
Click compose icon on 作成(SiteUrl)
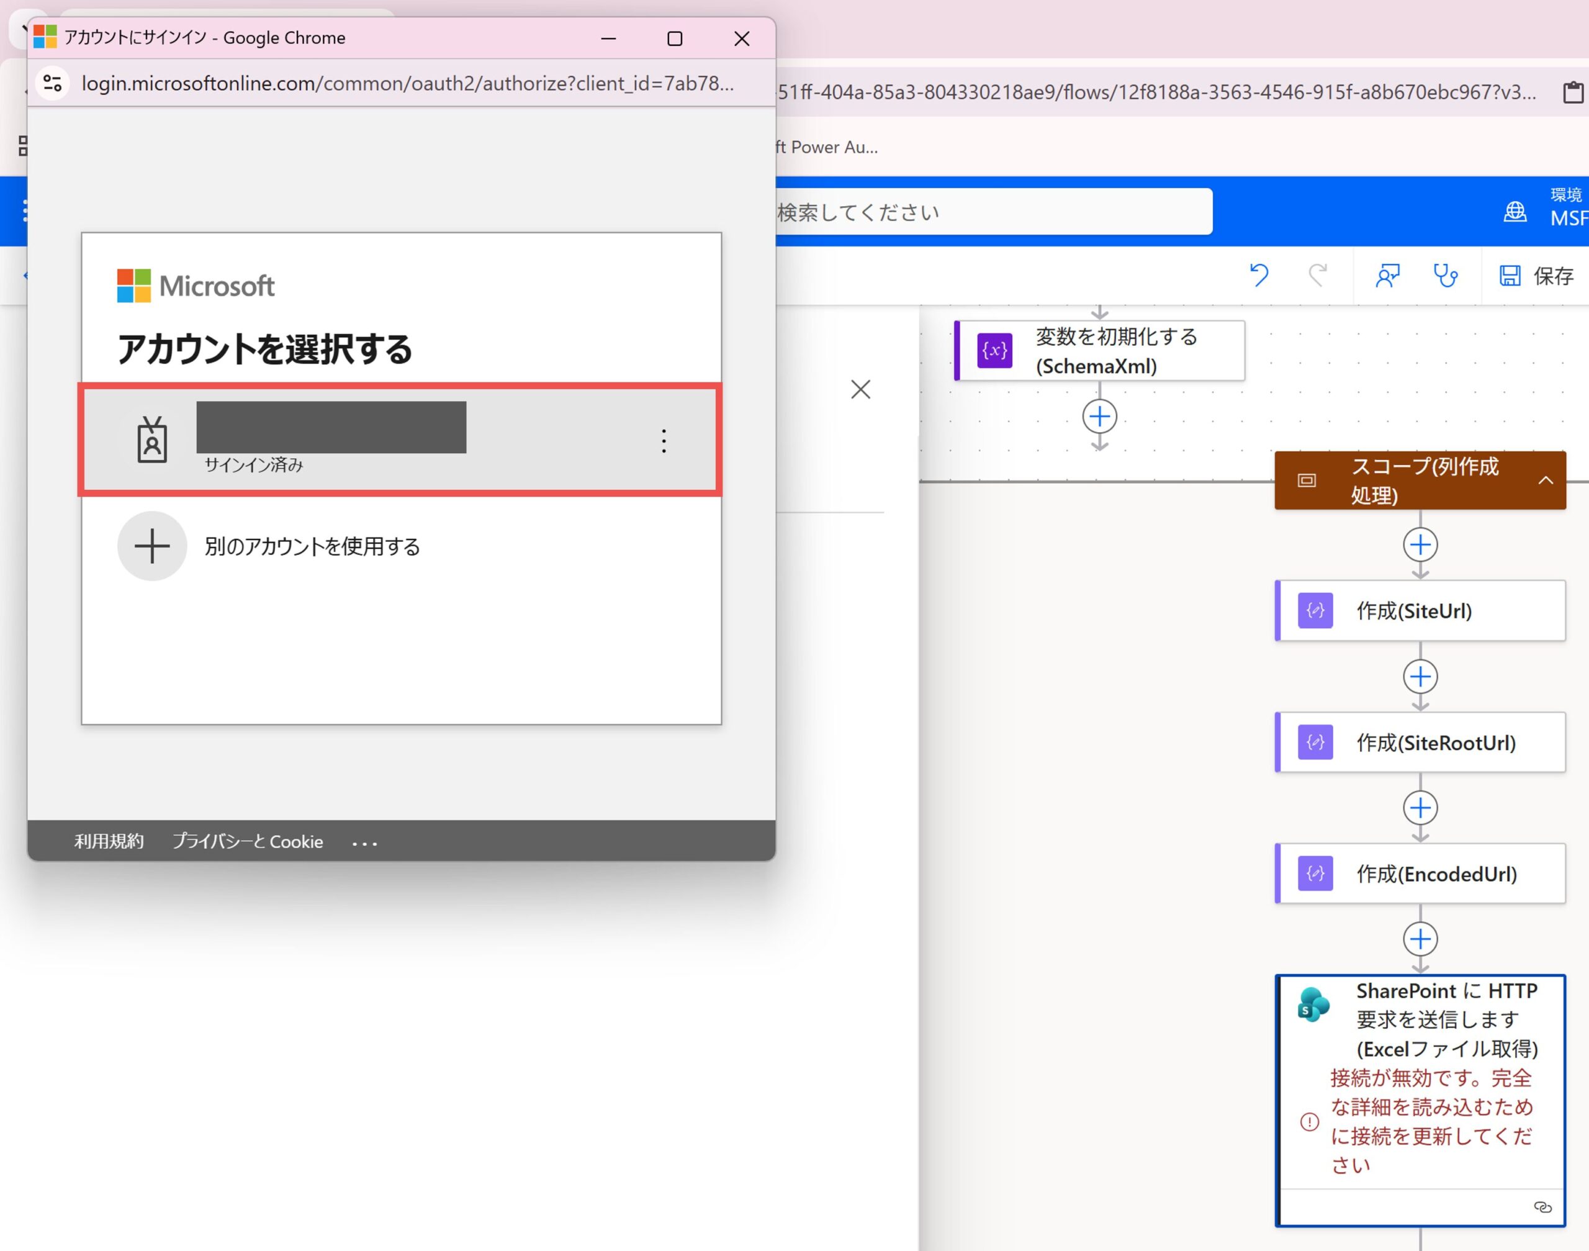click(1315, 611)
